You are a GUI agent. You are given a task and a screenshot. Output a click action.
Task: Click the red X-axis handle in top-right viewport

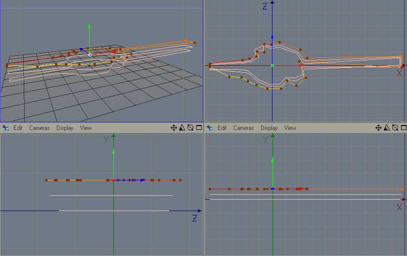tap(301, 65)
